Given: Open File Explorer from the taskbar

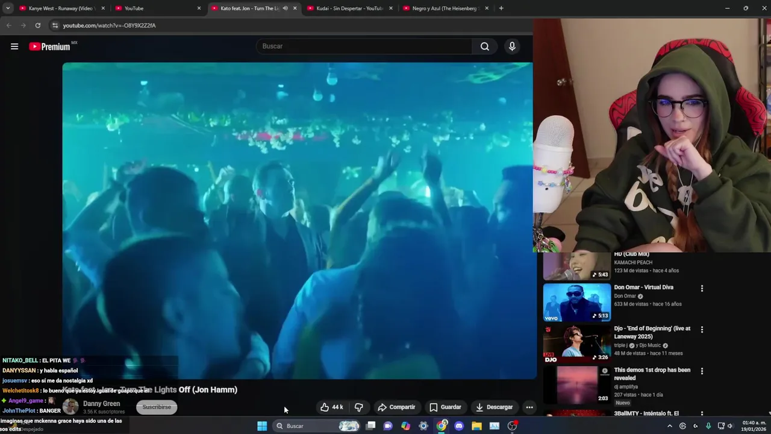Looking at the screenshot, I should 476,426.
